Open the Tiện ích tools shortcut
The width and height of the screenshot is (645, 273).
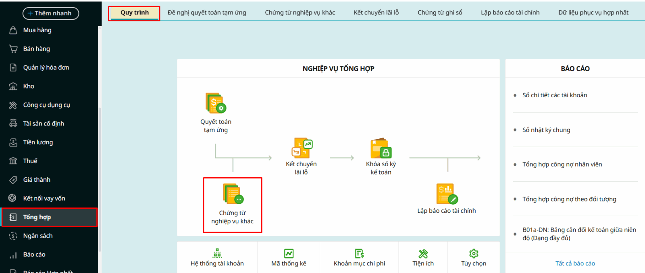(423, 258)
